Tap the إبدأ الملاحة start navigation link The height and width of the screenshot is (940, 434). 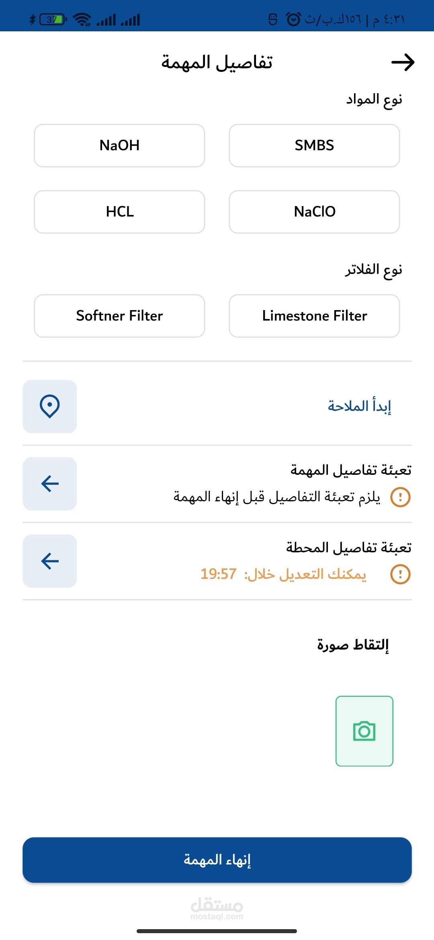coord(359,406)
